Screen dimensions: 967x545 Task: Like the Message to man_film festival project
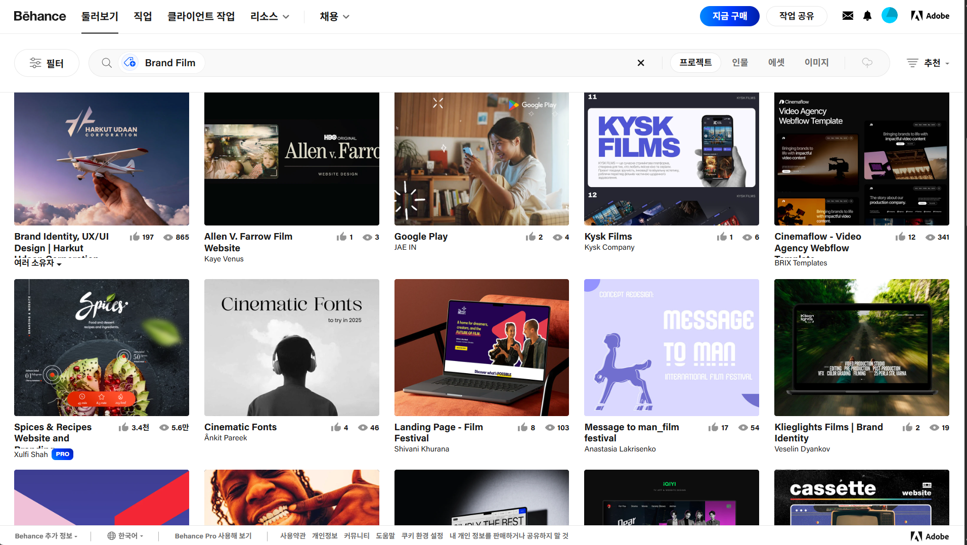[713, 427]
